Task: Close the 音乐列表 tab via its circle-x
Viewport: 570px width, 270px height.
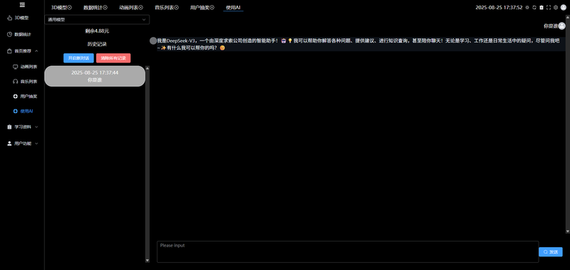Action: 177,7
